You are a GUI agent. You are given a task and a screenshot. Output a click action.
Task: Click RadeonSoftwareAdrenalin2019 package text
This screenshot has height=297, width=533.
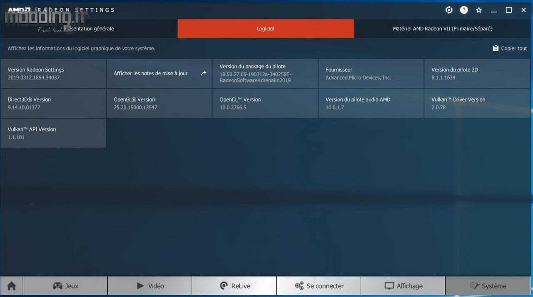click(255, 80)
